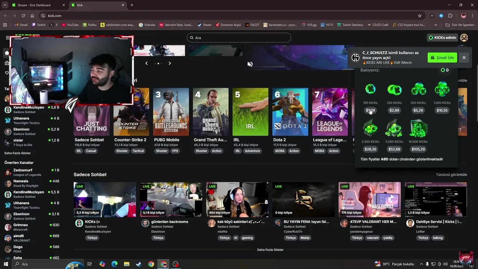This screenshot has width=478, height=269.
Task: Click "Tümünü görüntüle" beside Sadece Sohbet
Action: (451, 174)
